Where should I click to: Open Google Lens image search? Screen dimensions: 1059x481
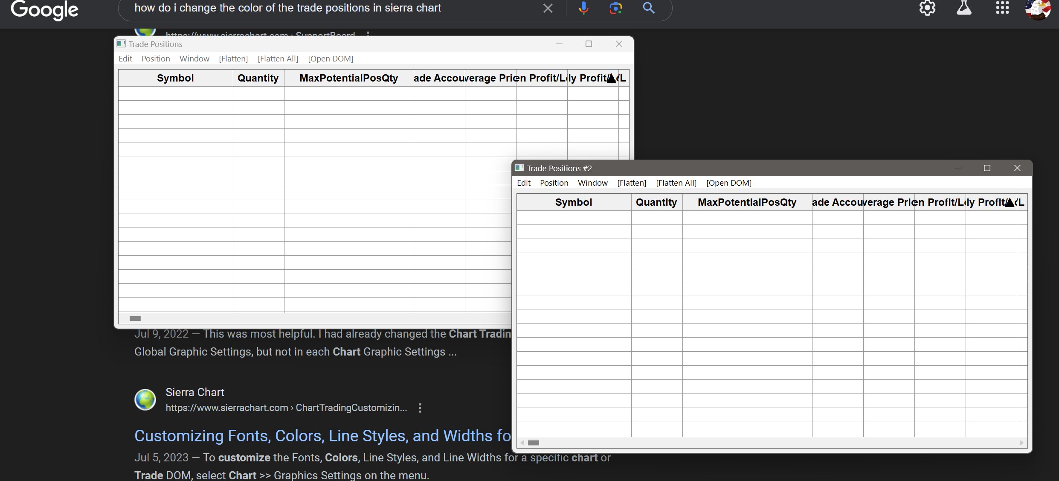(615, 8)
